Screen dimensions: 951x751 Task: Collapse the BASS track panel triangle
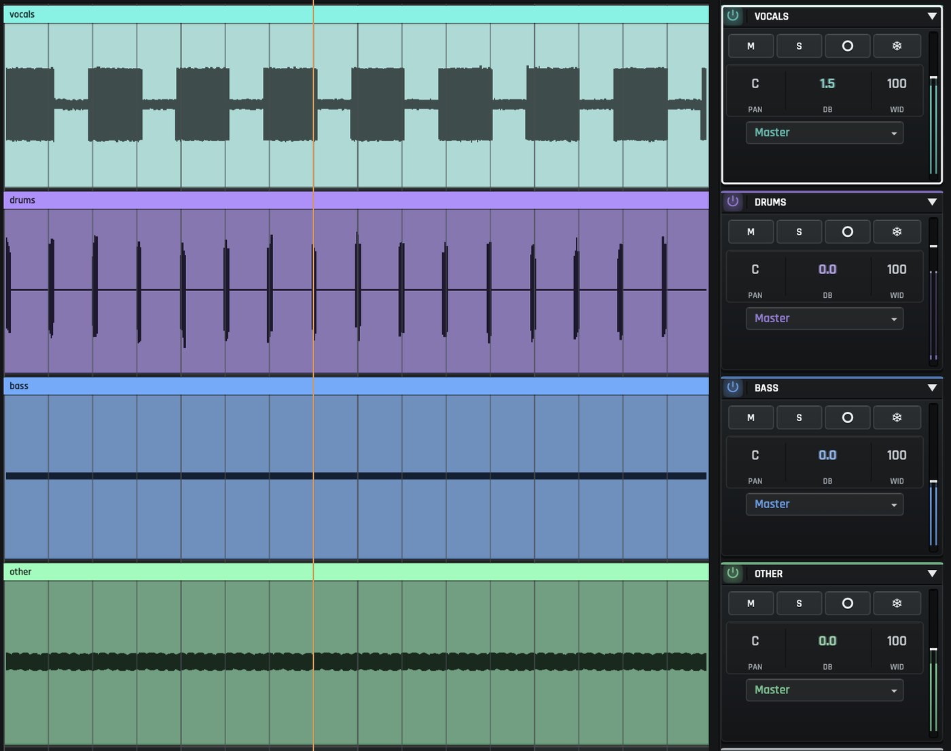932,388
